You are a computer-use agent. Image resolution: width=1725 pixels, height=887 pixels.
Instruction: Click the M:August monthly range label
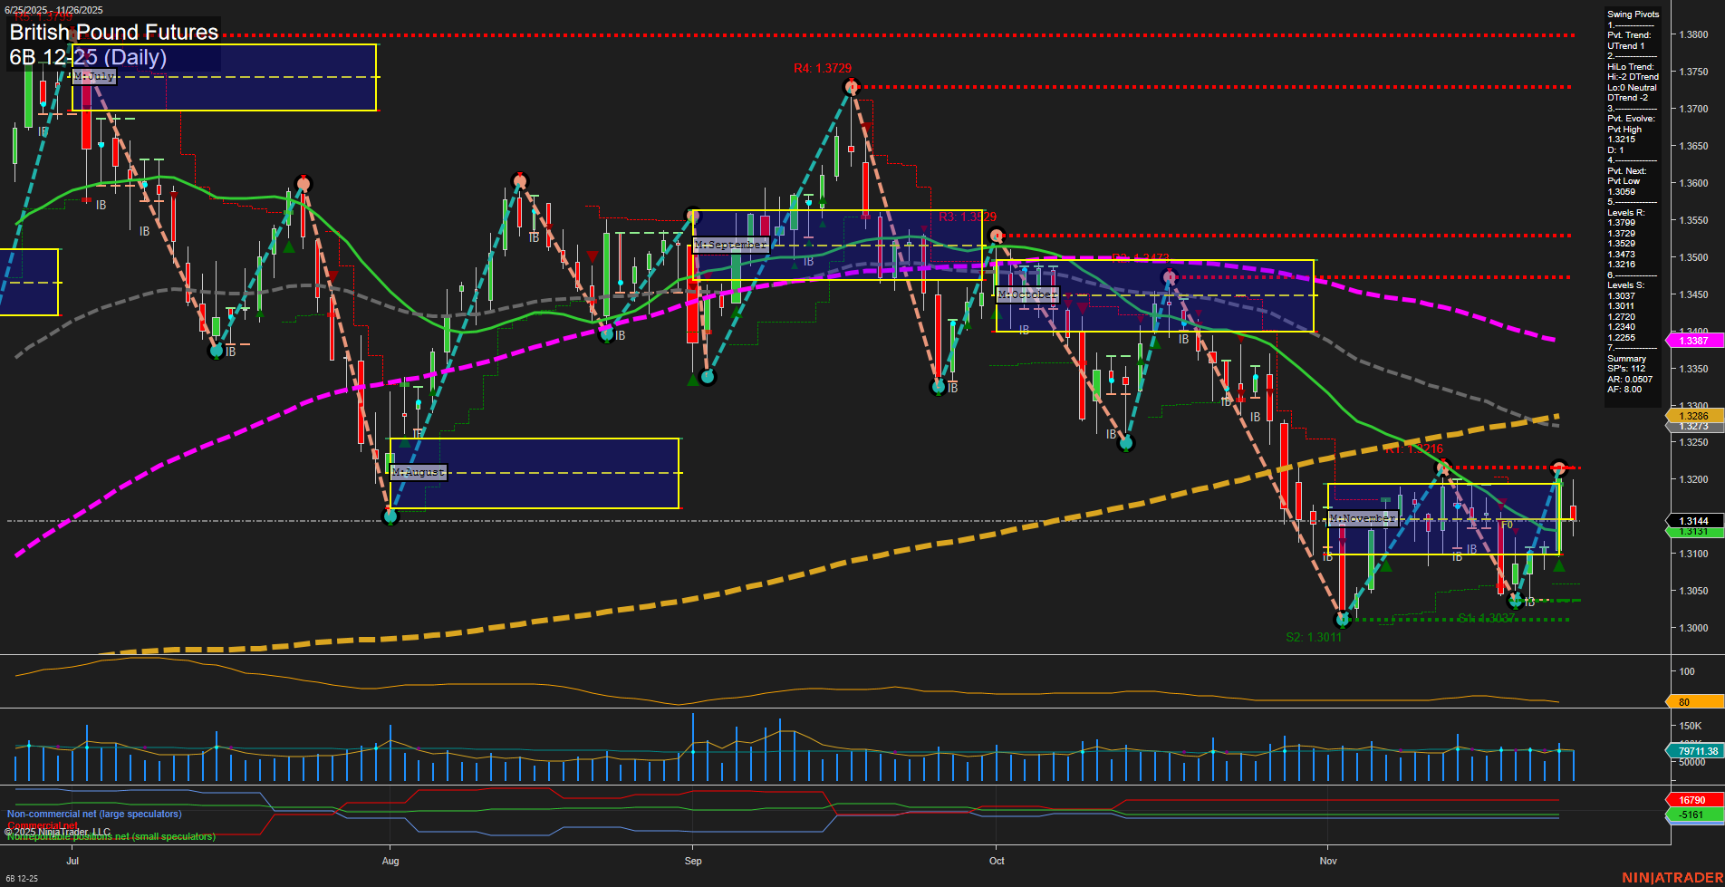pos(418,472)
